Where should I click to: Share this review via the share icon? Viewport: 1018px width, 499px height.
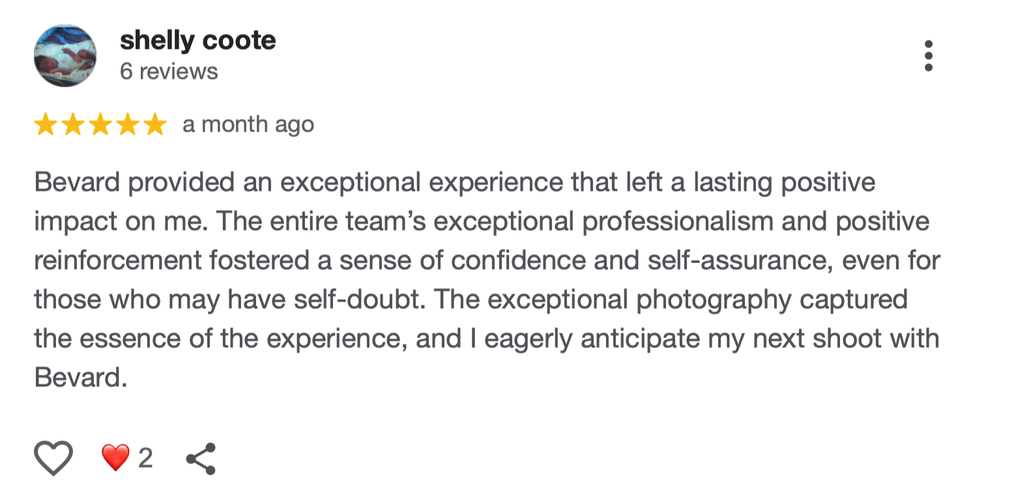[x=201, y=459]
